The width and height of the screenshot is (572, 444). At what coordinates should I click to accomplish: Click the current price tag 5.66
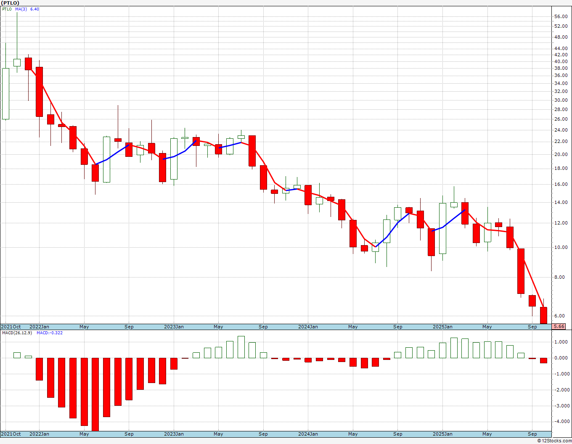(559, 326)
